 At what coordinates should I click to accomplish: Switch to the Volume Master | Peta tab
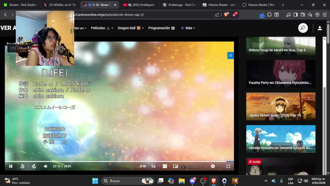pyautogui.click(x=259, y=5)
